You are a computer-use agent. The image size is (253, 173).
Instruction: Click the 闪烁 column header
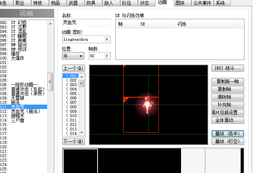pos(207,24)
